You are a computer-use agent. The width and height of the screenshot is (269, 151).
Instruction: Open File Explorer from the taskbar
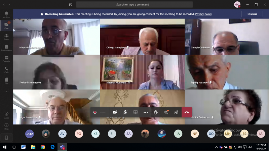[33, 147]
